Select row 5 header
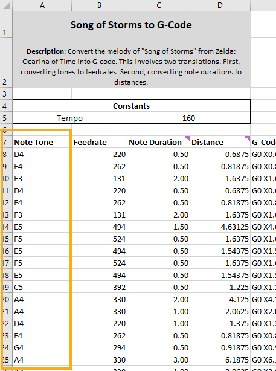276x371 pixels. (x=6, y=118)
